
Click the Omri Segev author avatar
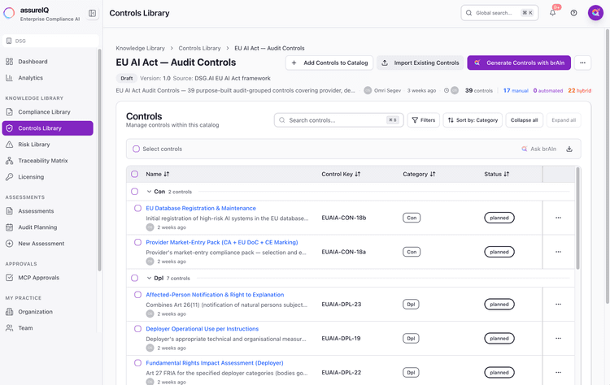point(368,90)
